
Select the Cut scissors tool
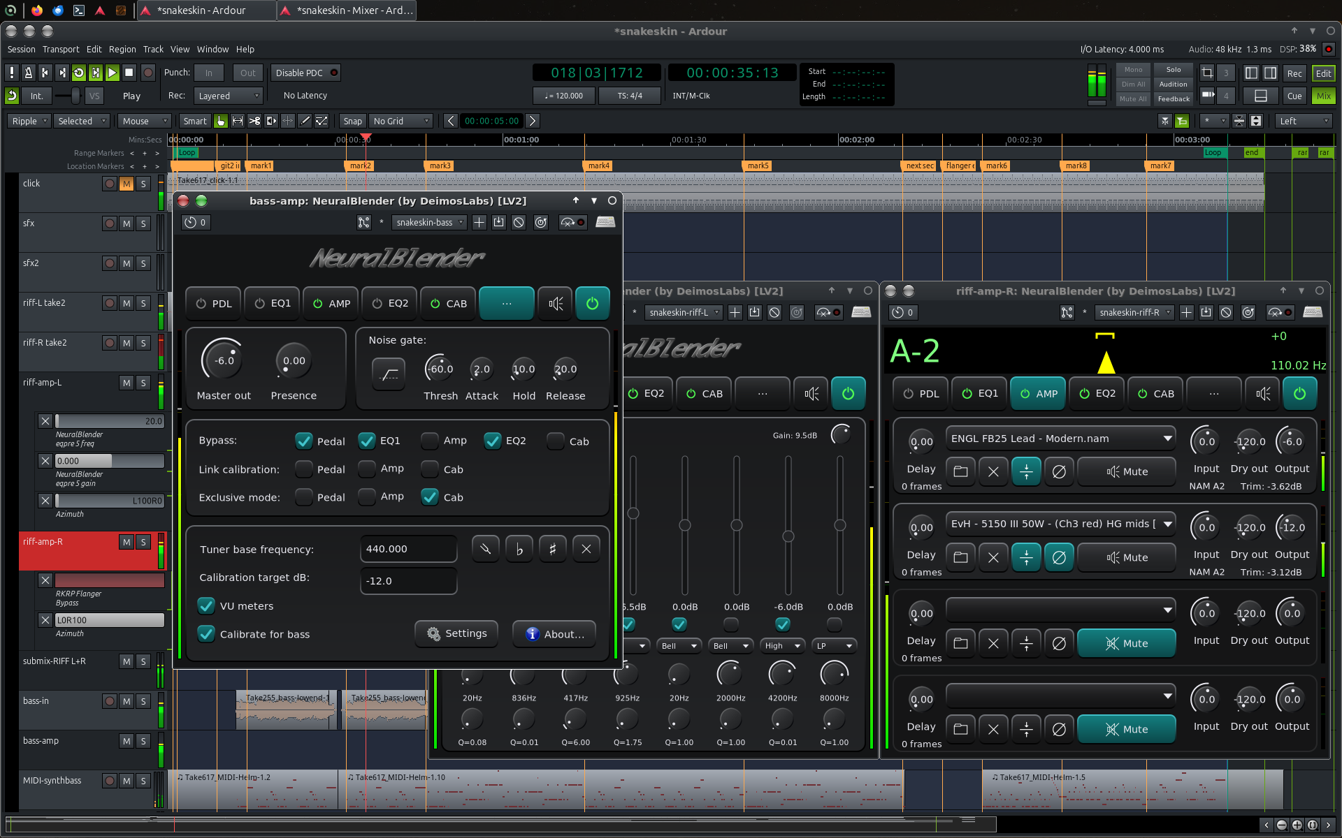tap(254, 121)
